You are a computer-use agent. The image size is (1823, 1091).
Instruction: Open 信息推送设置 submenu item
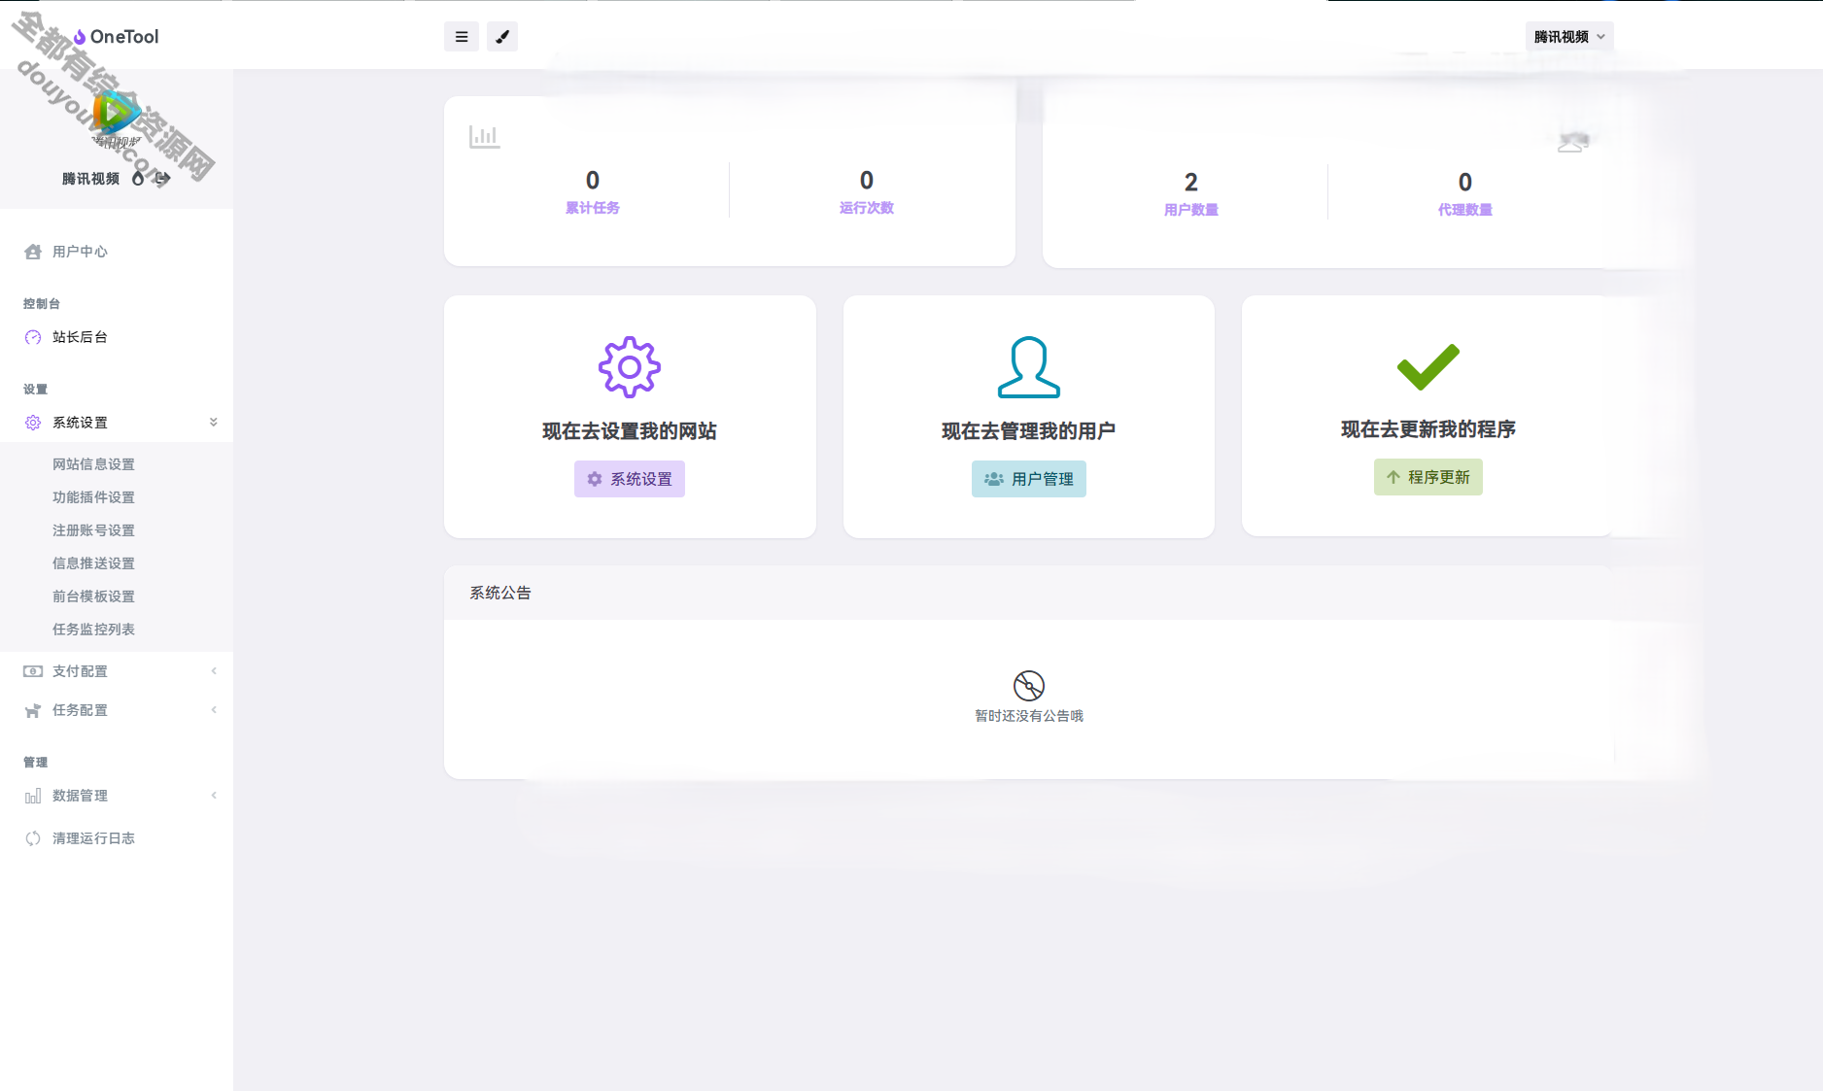pos(93,563)
